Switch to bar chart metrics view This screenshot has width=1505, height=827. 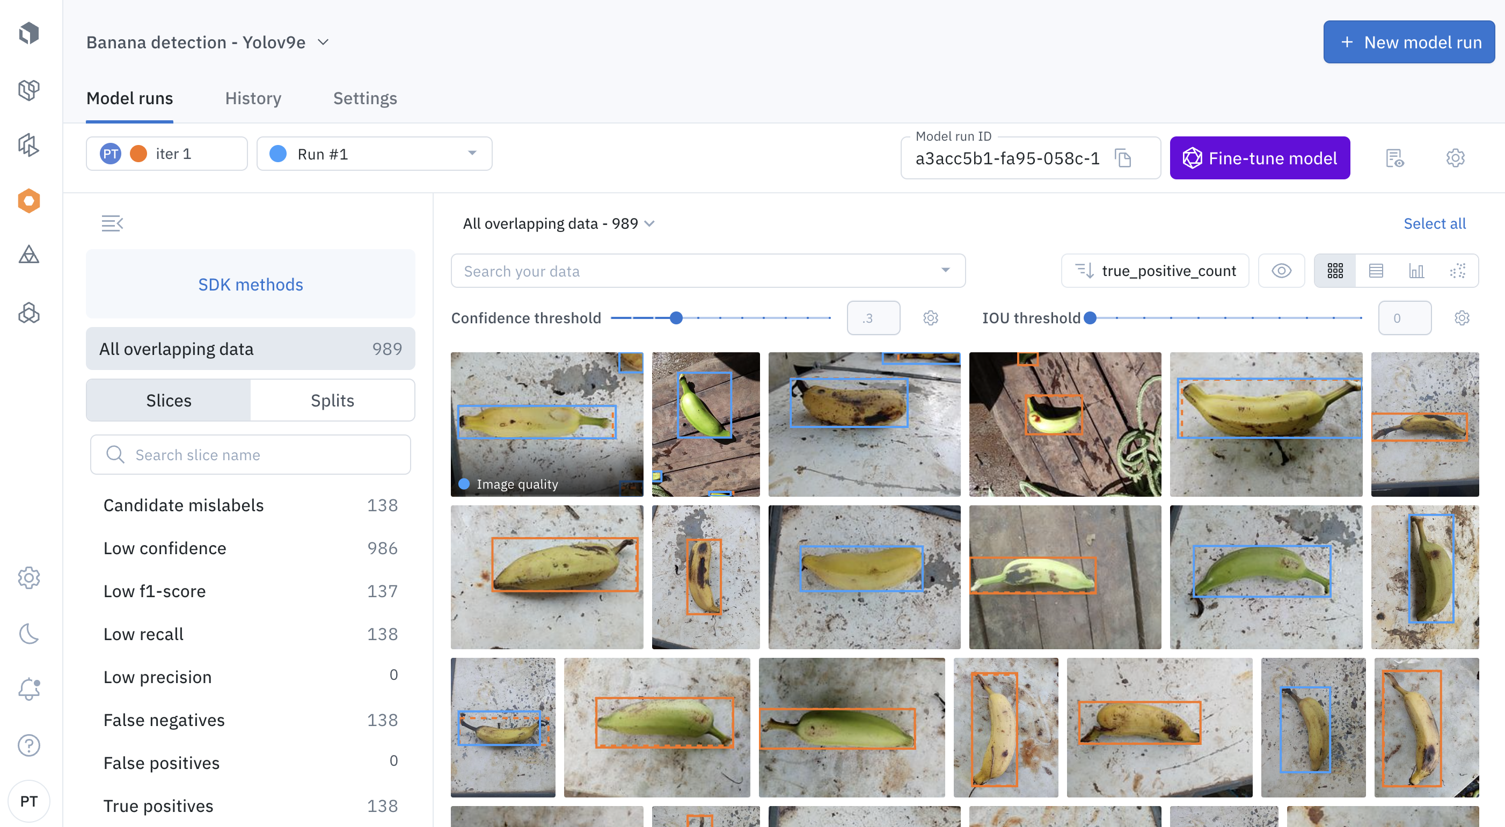(1416, 271)
